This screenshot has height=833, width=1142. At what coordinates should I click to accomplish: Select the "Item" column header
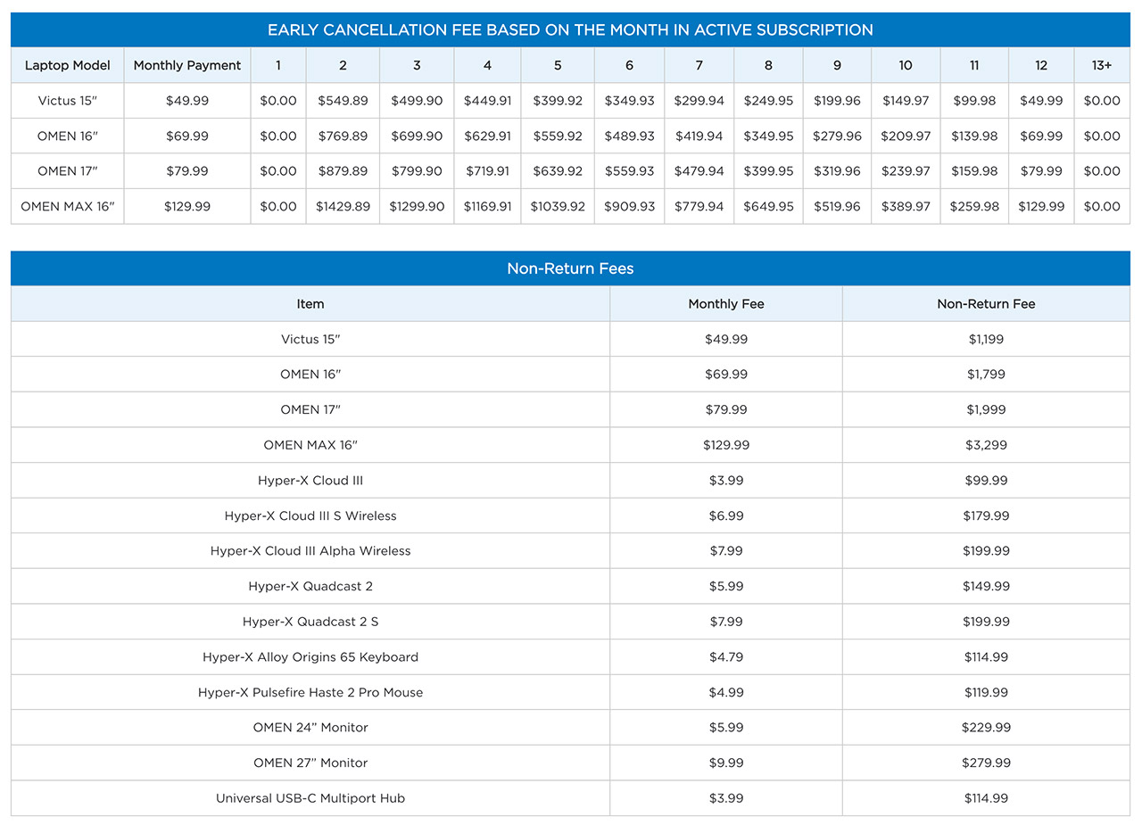(x=310, y=304)
